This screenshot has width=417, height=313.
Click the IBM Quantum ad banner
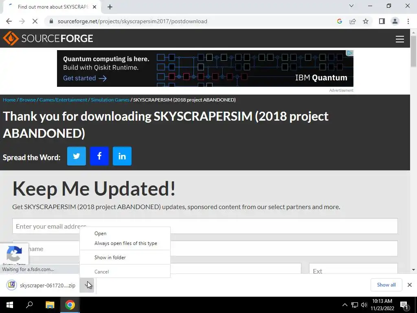(205, 68)
